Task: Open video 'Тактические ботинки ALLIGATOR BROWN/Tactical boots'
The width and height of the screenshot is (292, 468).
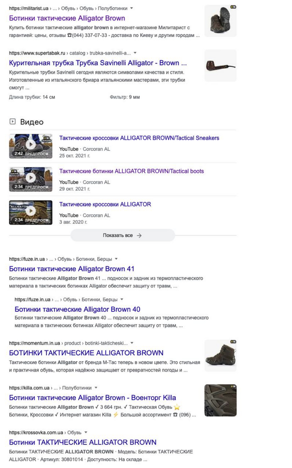Action: [x=131, y=171]
